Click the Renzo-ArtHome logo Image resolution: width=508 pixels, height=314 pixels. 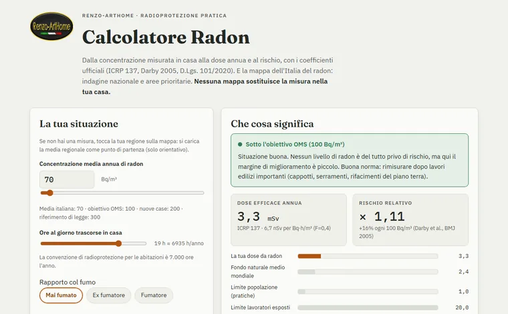pos(51,27)
